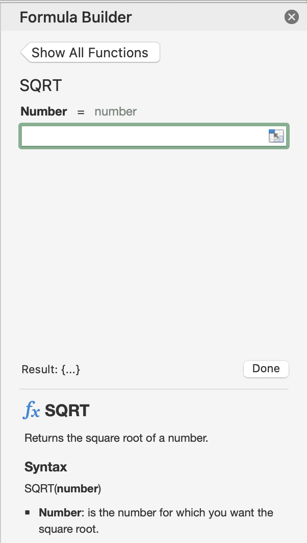Image resolution: width=307 pixels, height=543 pixels.
Task: Select the Formula Builder panel title
Action: pos(75,17)
